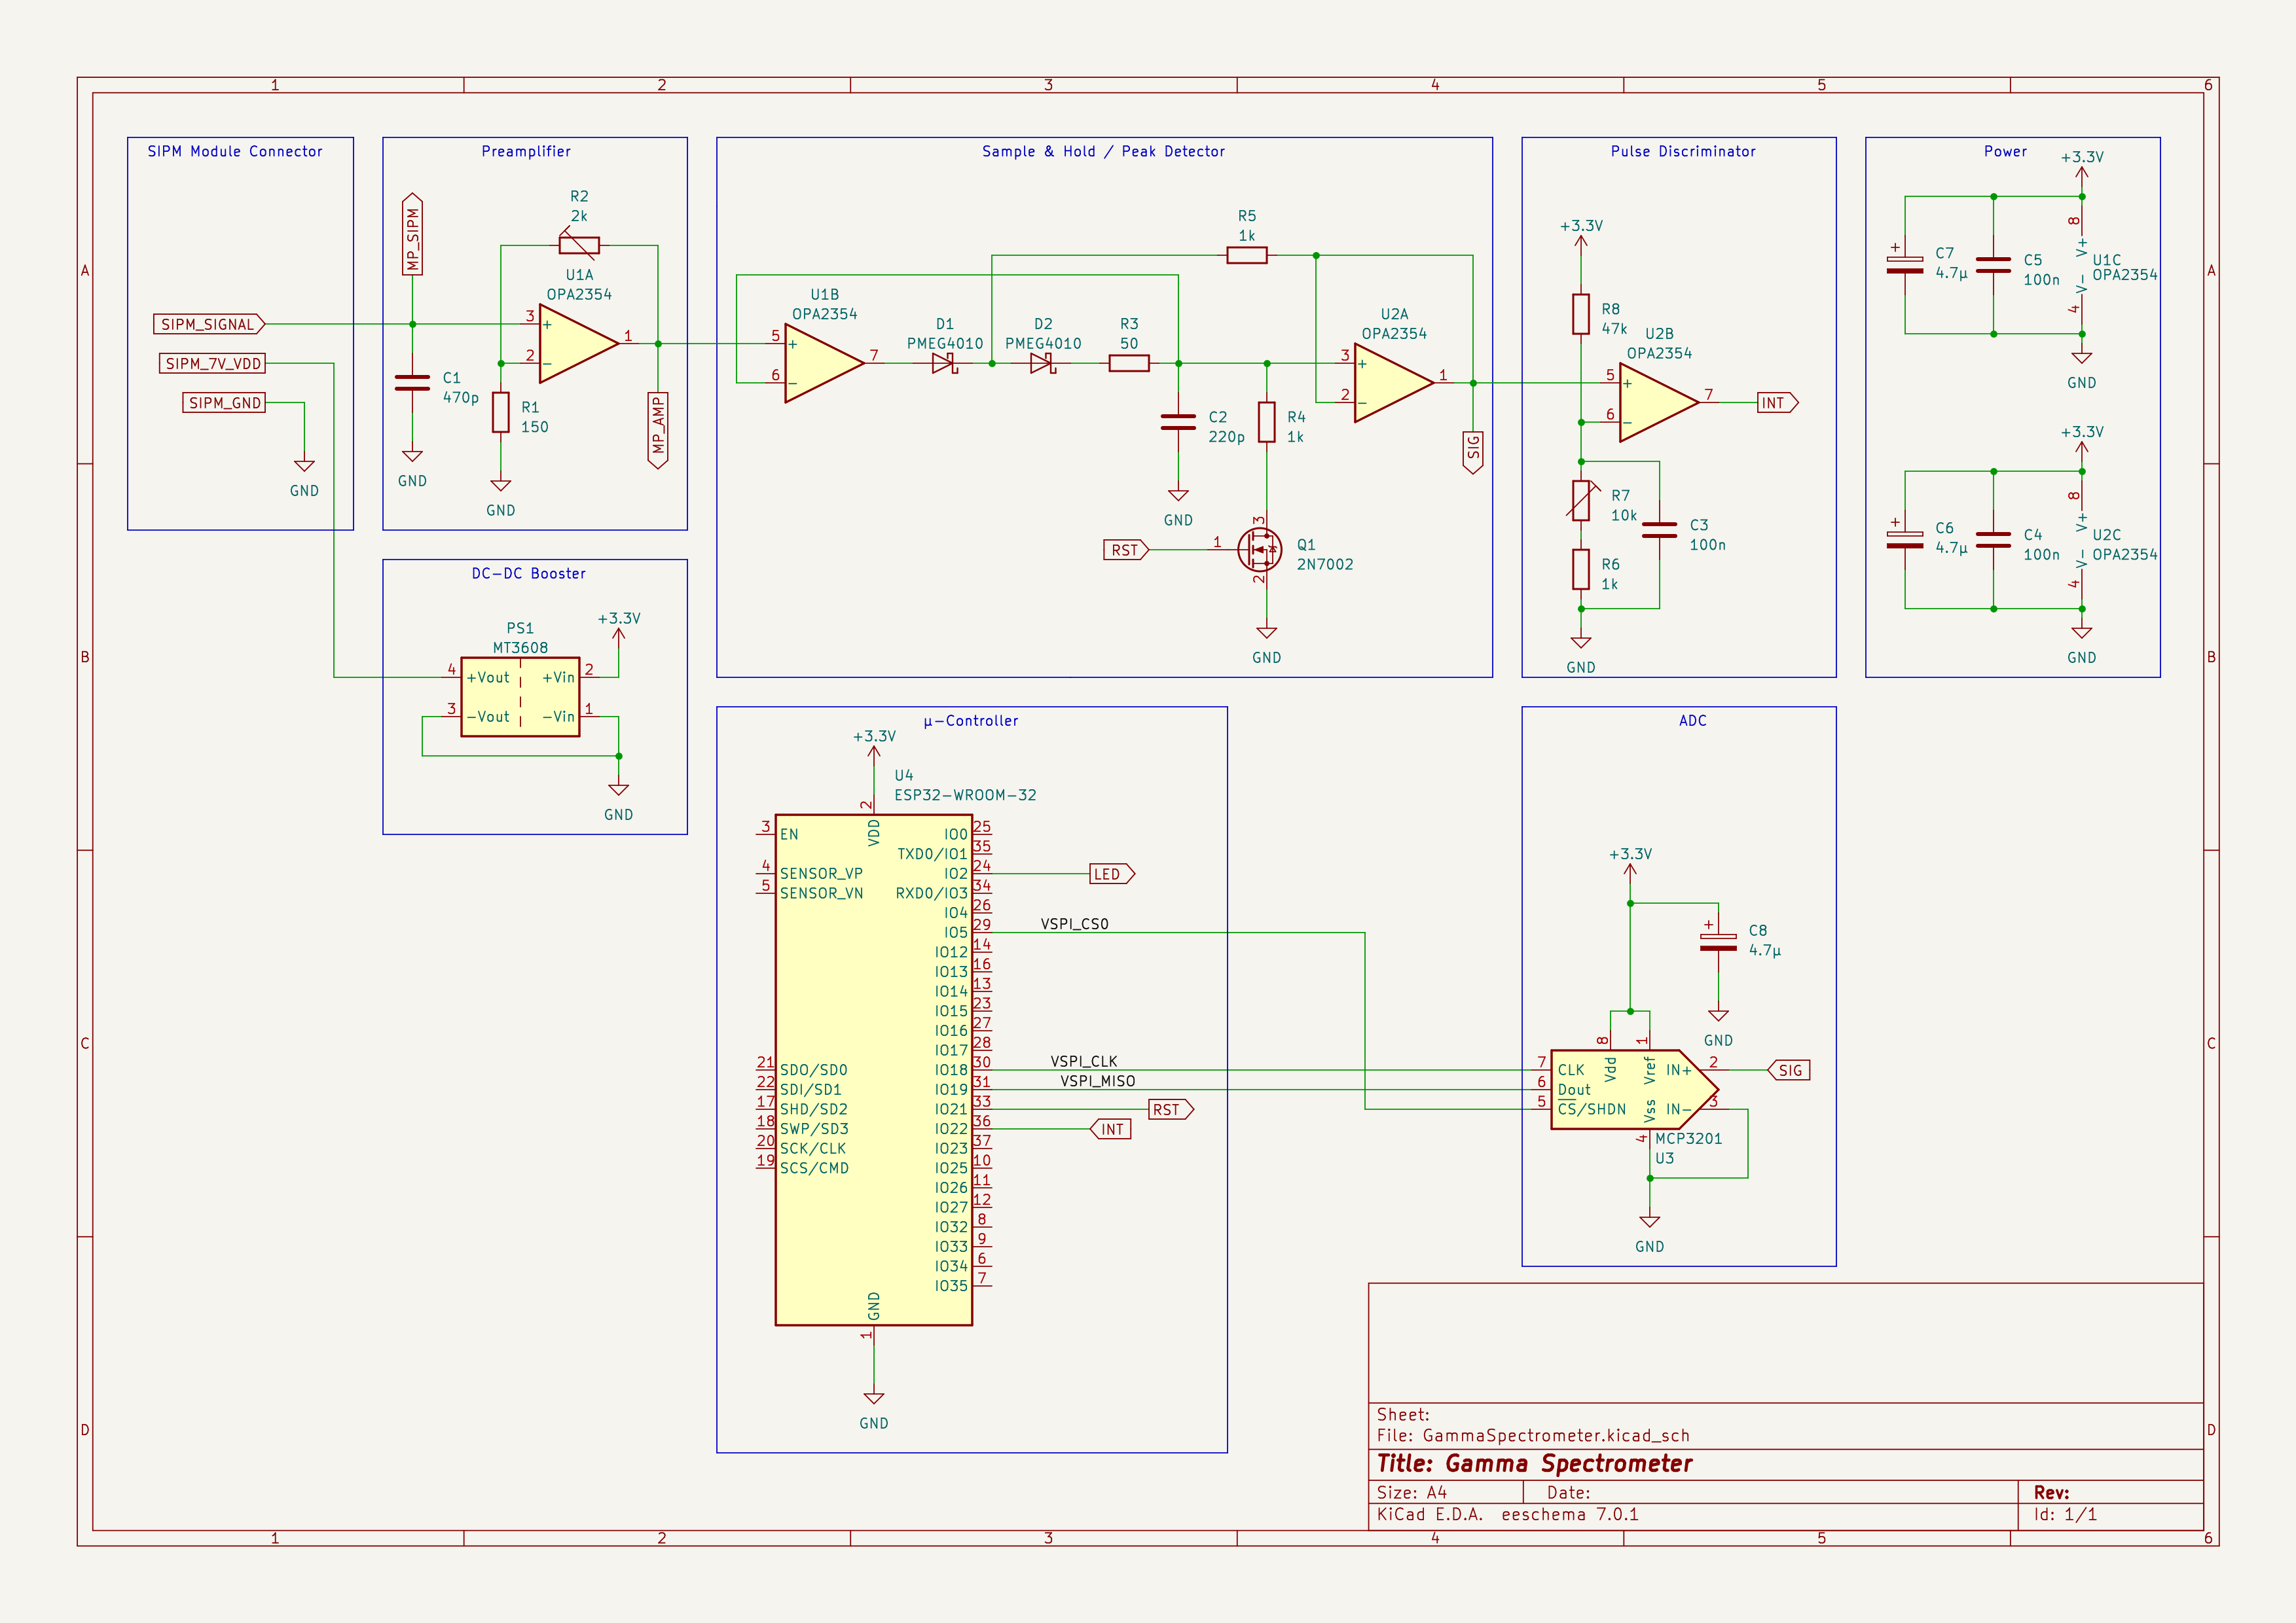Viewport: 2296px width, 1623px height.
Task: Click 'Sample & Hold / Peak Detector' title
Action: coord(1103,151)
